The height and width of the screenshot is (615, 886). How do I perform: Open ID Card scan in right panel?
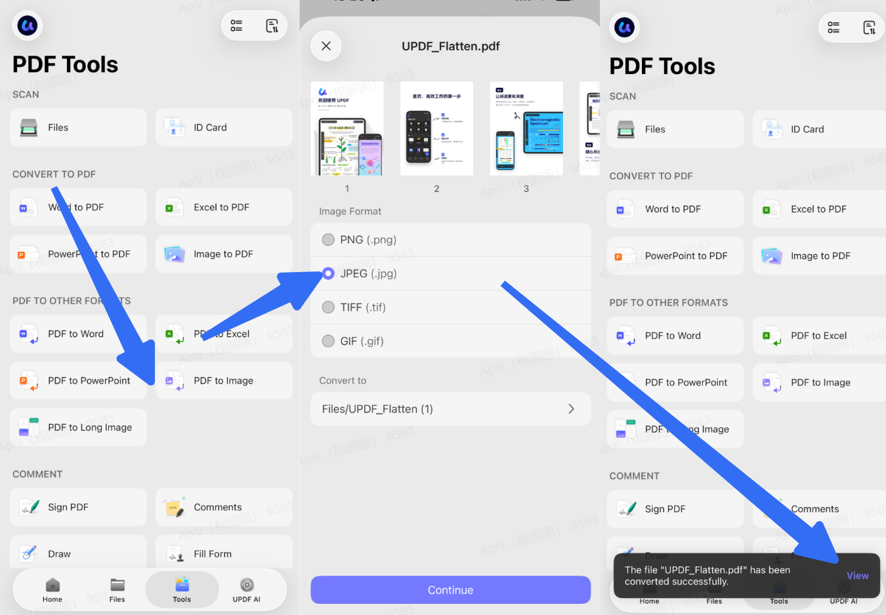pos(819,129)
